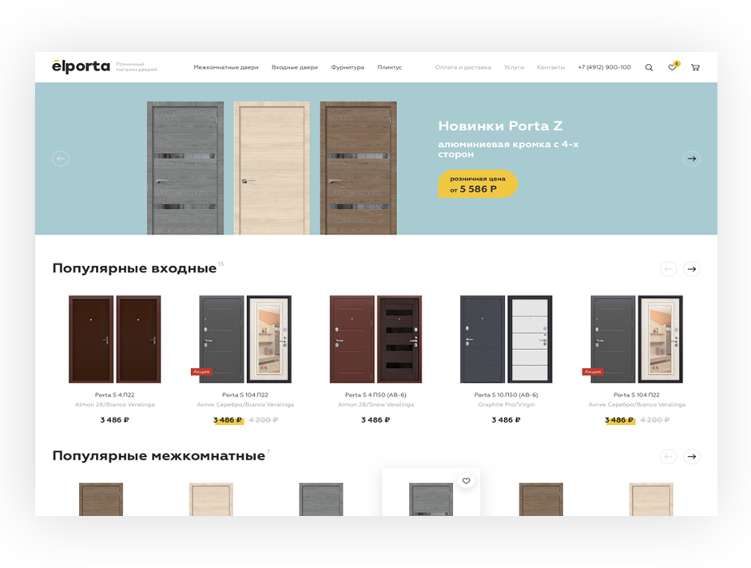The height and width of the screenshot is (568, 751).
Task: Click the розничная цена 5 586 ₽ button
Action: [x=478, y=184]
